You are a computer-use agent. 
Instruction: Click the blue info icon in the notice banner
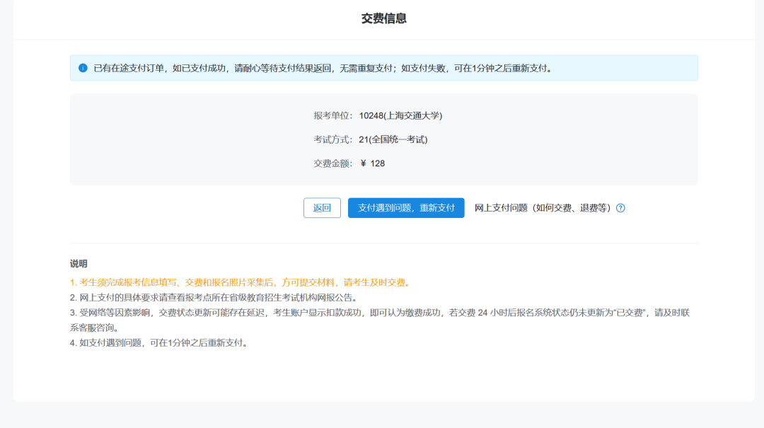(83, 68)
